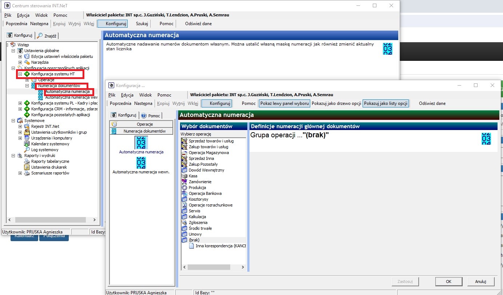Screen dimensions: 503x295
Task: Select Kalendarz systemowy icon in tree
Action: click(x=27, y=144)
